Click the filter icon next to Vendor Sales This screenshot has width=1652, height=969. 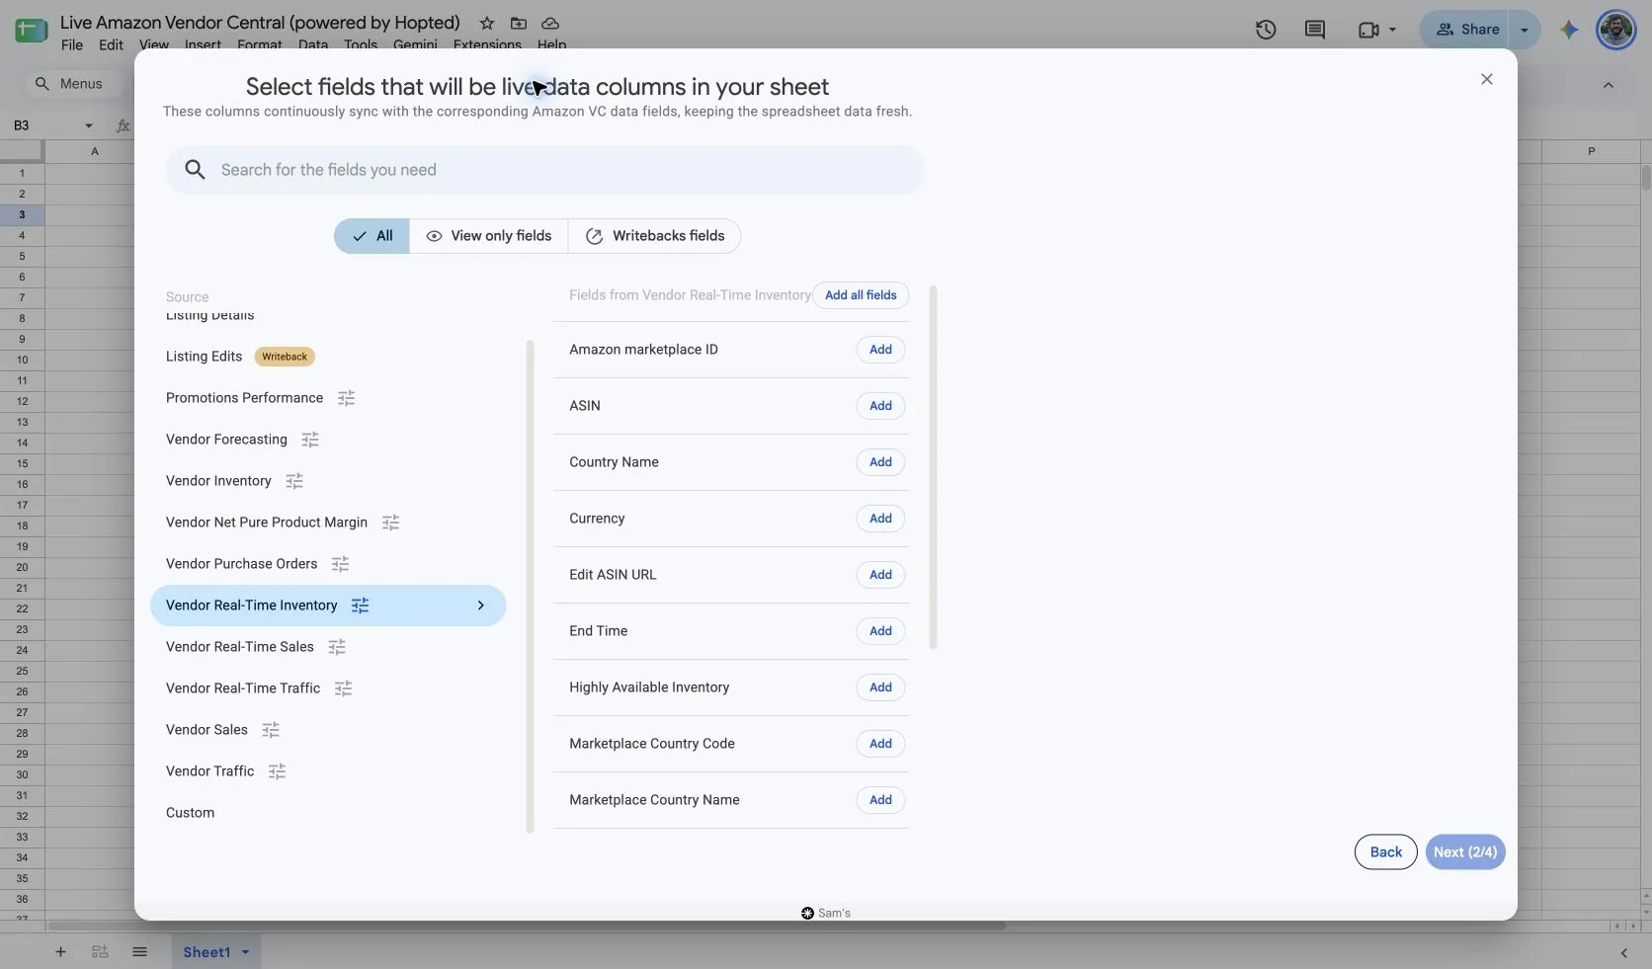point(271,730)
